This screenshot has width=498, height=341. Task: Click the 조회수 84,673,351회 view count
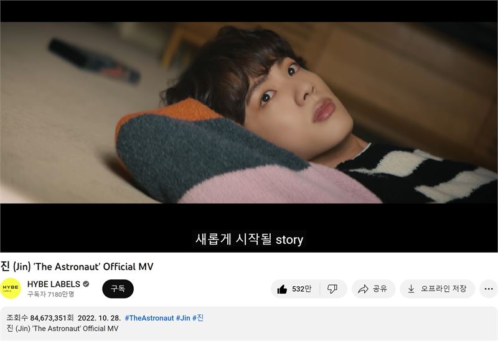pyautogui.click(x=40, y=318)
